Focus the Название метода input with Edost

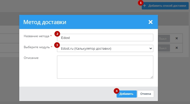tap(105, 37)
